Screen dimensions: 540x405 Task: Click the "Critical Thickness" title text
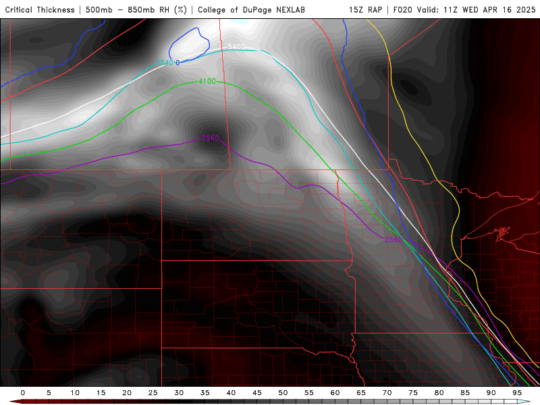coord(40,9)
